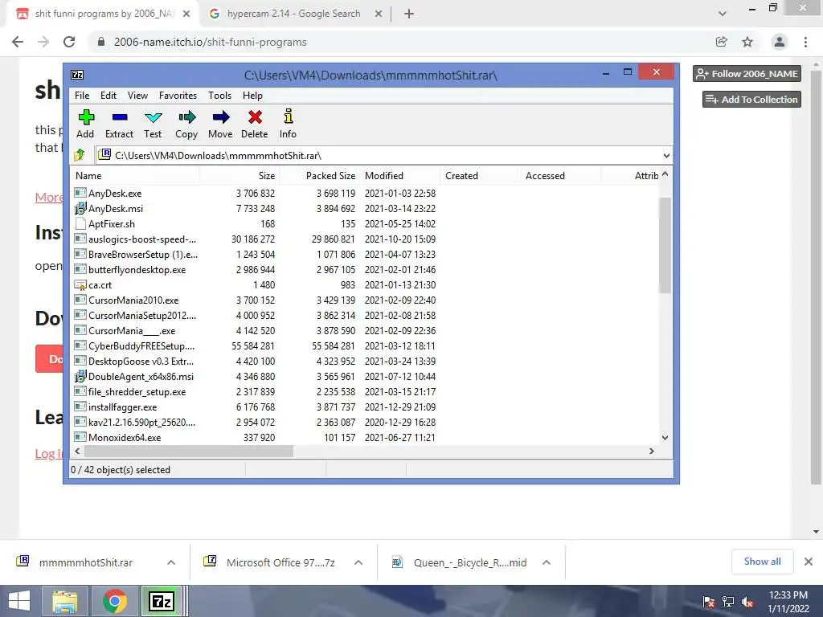823x617 pixels.
Task: Open Chrome's three-dot menu
Action: [x=805, y=42]
